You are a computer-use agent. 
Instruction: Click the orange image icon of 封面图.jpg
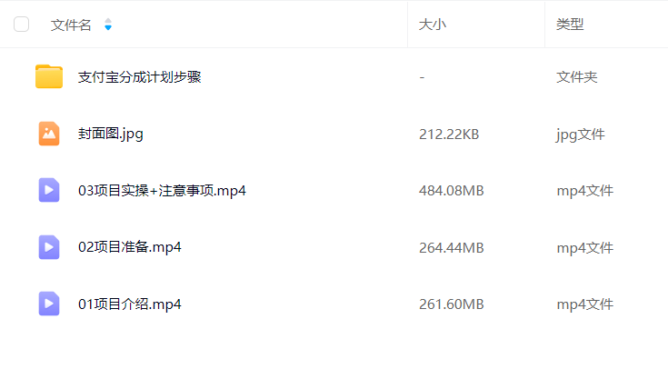[49, 134]
